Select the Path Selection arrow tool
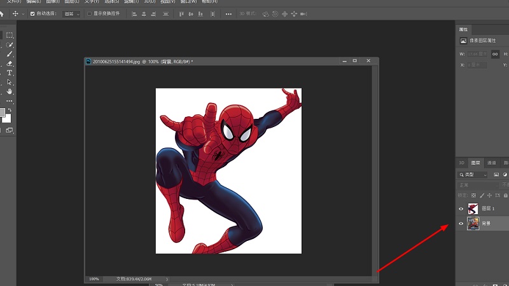The width and height of the screenshot is (509, 286). click(x=10, y=83)
